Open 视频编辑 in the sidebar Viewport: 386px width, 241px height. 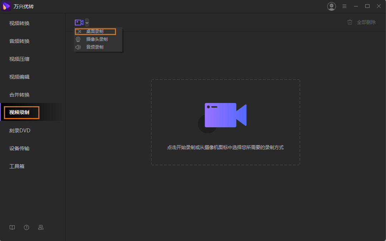tap(19, 77)
